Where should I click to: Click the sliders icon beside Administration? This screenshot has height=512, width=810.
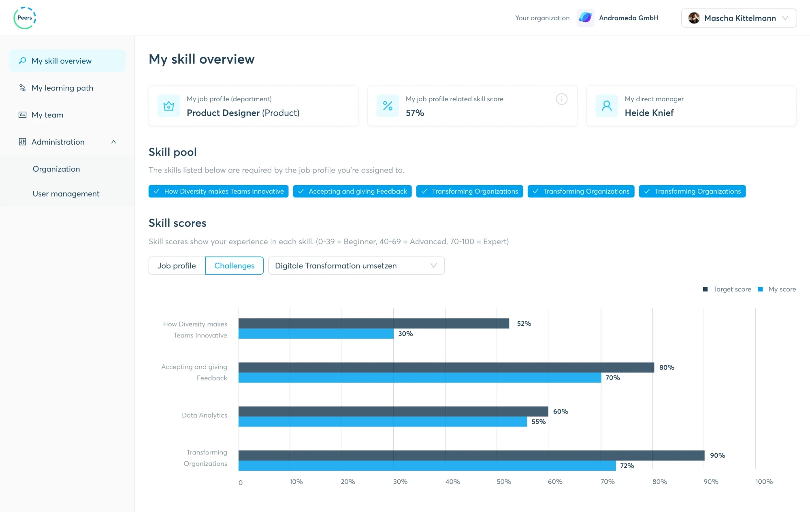(23, 142)
